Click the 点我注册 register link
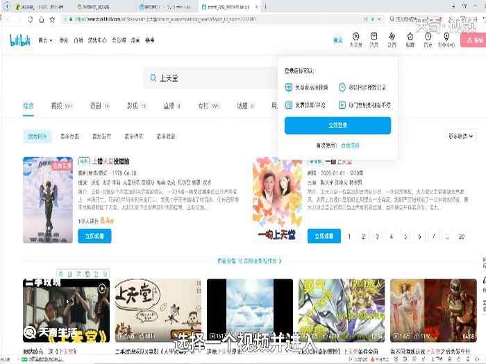The image size is (486, 364). 350,146
